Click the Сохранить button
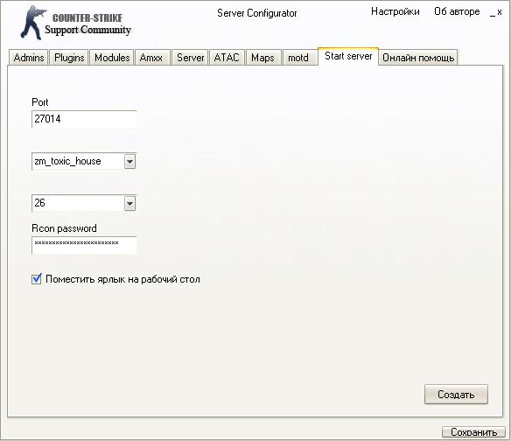 point(473,432)
